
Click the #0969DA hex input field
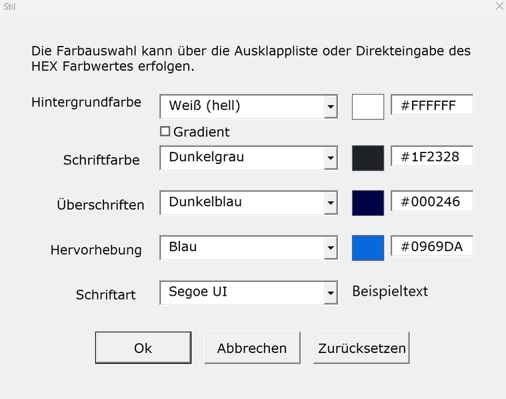click(432, 246)
